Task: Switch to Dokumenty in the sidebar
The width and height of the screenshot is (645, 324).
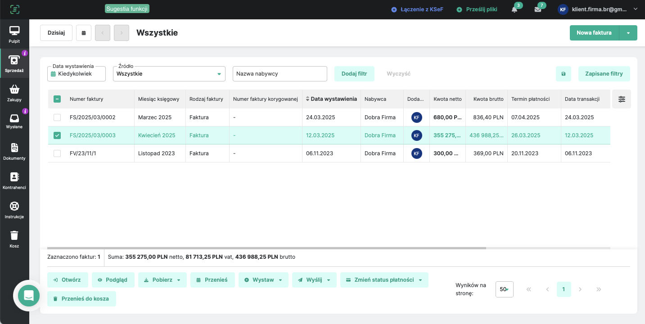Action: pos(14,151)
